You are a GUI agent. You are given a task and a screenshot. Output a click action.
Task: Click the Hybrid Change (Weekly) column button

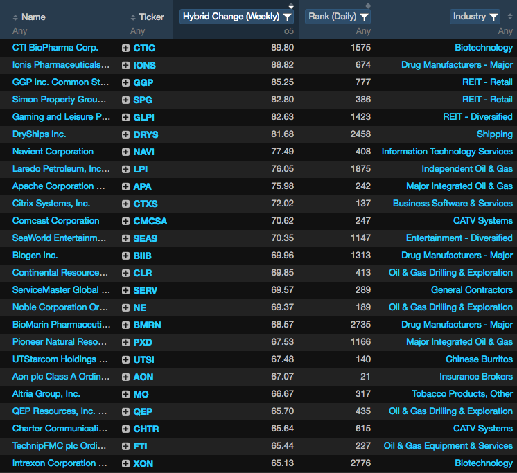237,17
